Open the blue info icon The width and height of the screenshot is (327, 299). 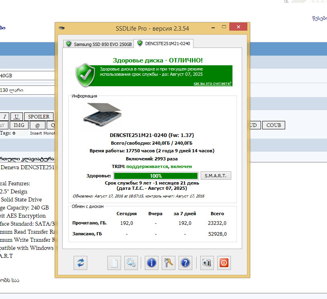pos(151,263)
